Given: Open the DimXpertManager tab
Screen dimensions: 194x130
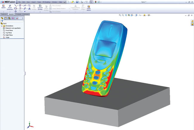Looking at the screenshot, I should coord(13,18).
